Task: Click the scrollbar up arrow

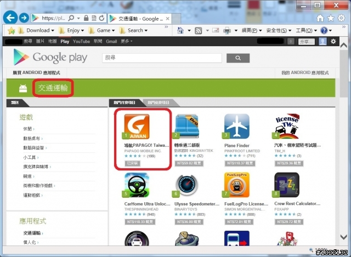Action: pyautogui.click(x=344, y=45)
